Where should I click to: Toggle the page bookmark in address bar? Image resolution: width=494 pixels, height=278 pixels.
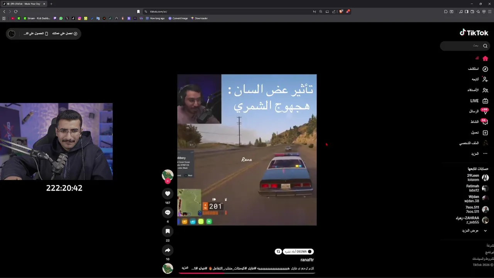coord(138,12)
